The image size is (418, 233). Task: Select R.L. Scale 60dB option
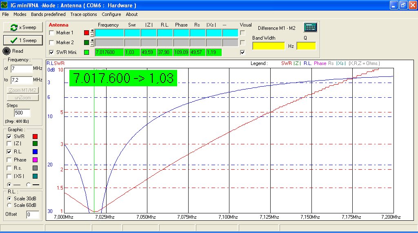[9, 205]
